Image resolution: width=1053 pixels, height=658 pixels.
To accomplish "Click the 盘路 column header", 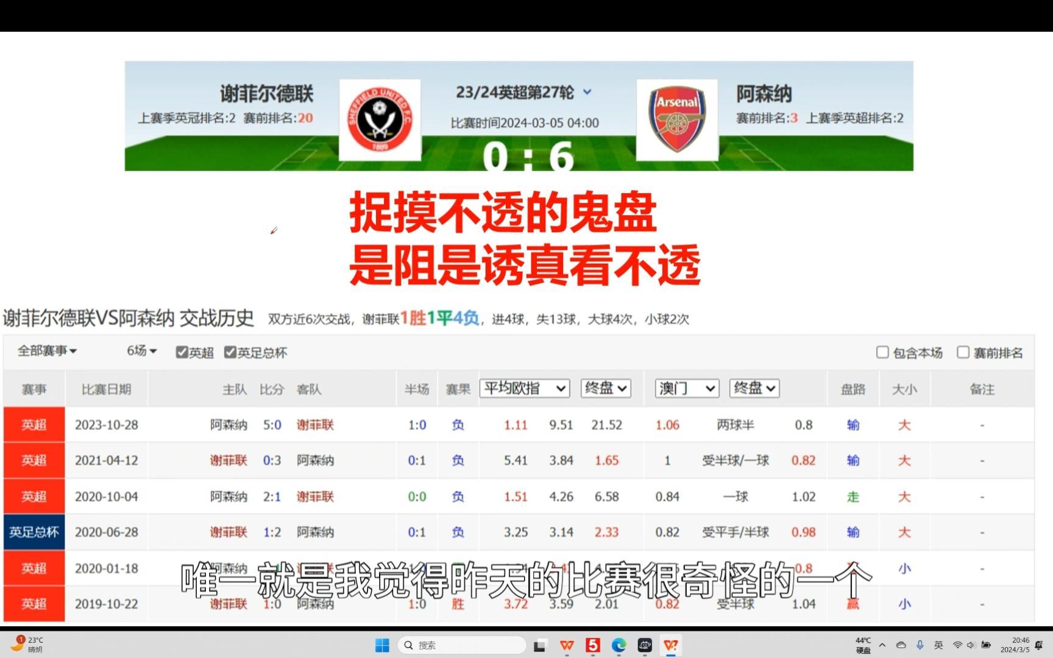I will point(853,389).
